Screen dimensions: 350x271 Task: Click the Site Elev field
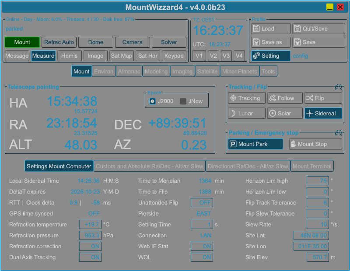pyautogui.click(x=318, y=257)
